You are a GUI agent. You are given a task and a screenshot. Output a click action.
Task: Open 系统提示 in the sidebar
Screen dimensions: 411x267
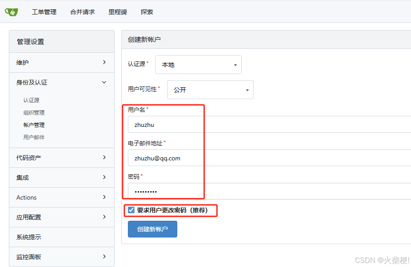tap(62, 237)
